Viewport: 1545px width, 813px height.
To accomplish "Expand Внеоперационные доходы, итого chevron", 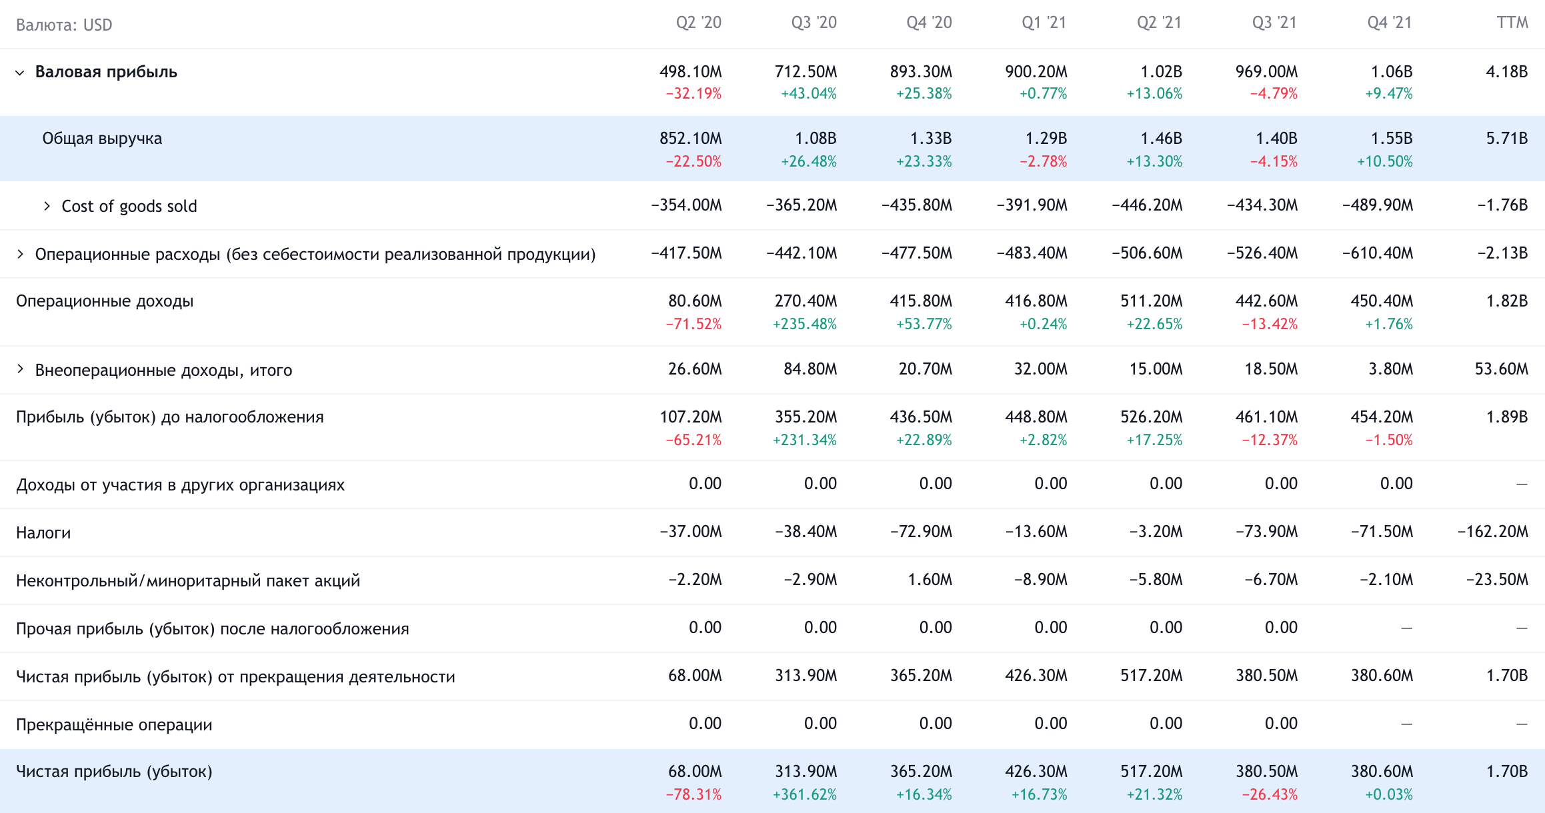I will pos(20,369).
